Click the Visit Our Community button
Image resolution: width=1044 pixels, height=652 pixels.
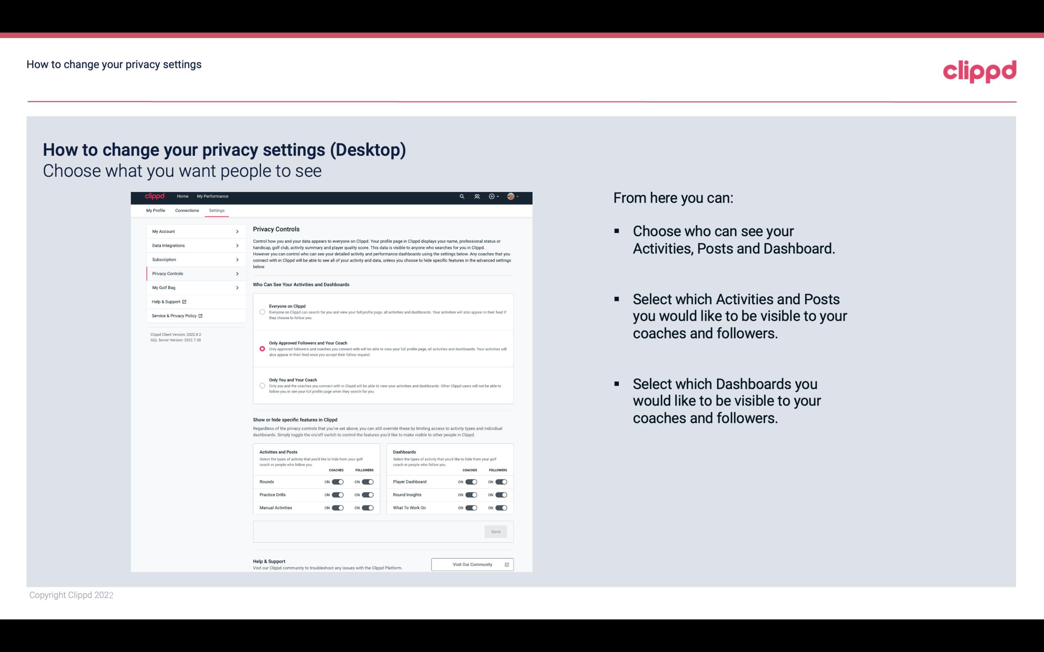[x=472, y=564]
